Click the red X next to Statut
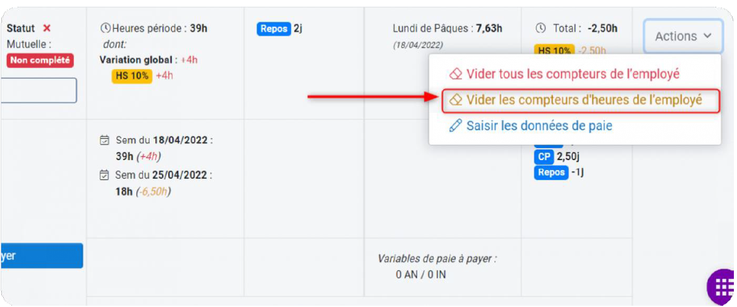 pos(46,28)
